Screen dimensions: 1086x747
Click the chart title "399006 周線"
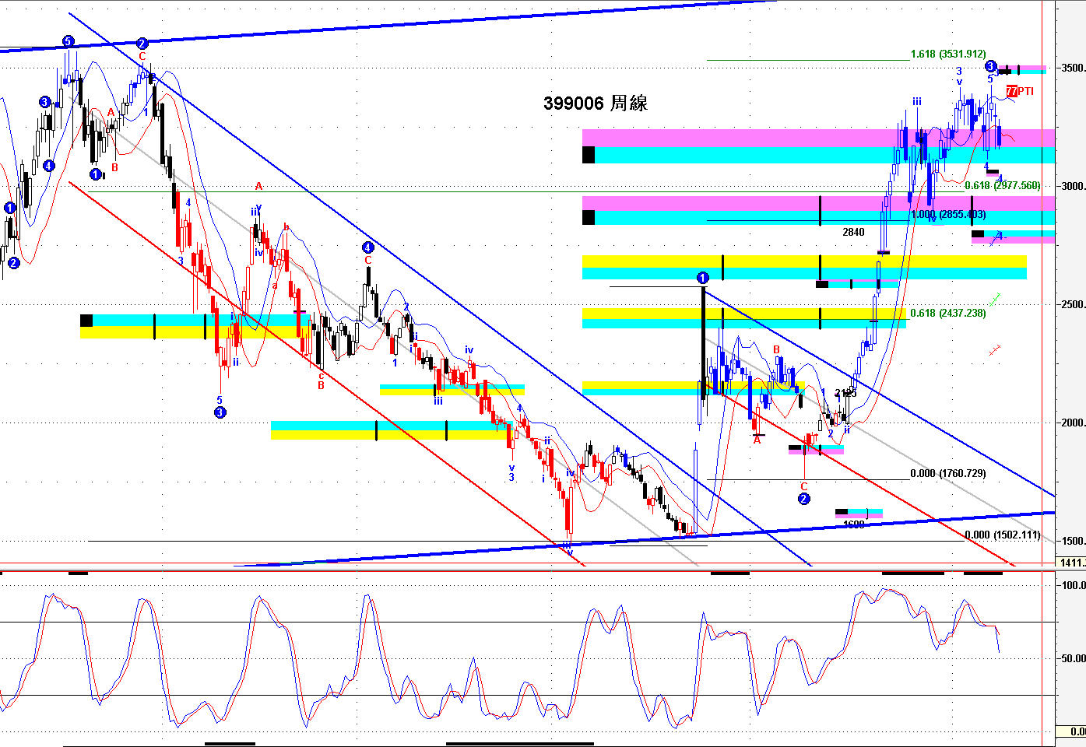[x=596, y=103]
